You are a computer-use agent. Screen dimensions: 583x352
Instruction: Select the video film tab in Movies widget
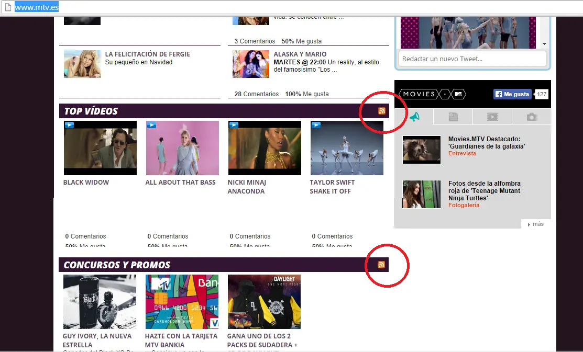(x=492, y=117)
